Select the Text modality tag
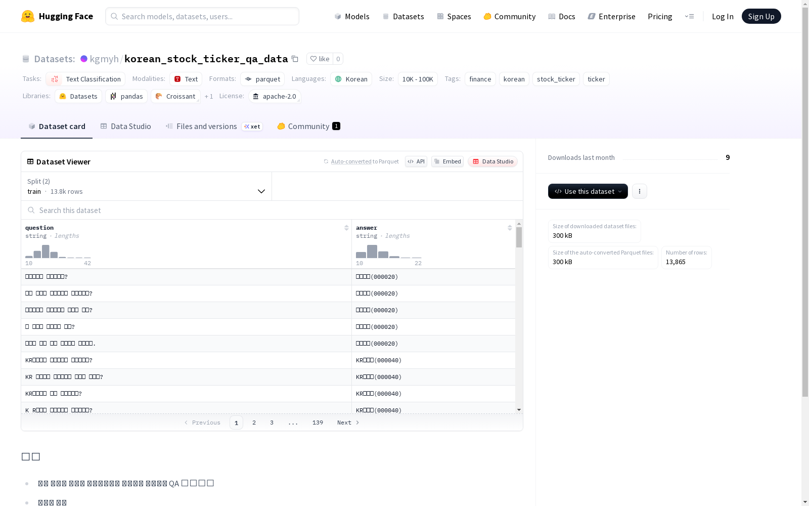The width and height of the screenshot is (809, 506). point(186,79)
